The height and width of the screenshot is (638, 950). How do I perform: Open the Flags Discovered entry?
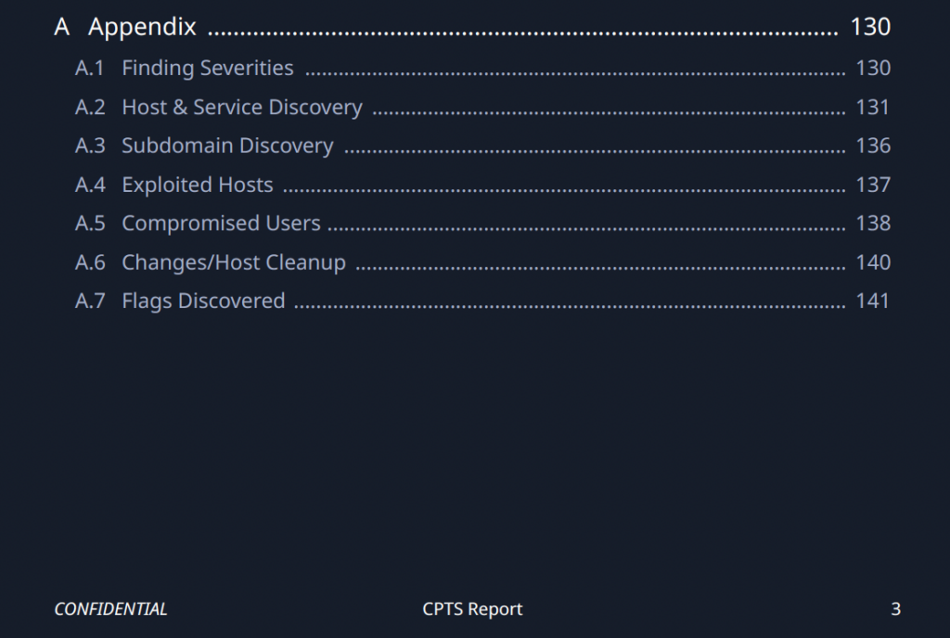[203, 300]
